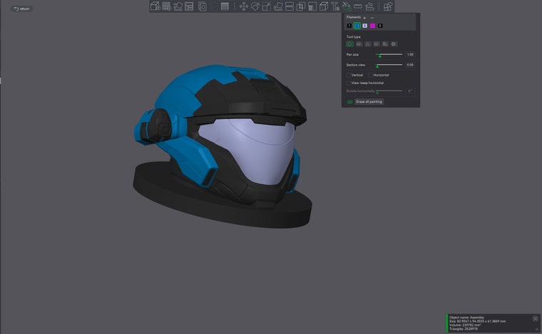Toggle the active Color painting tool
This screenshot has height=334, width=542.
[347, 6]
